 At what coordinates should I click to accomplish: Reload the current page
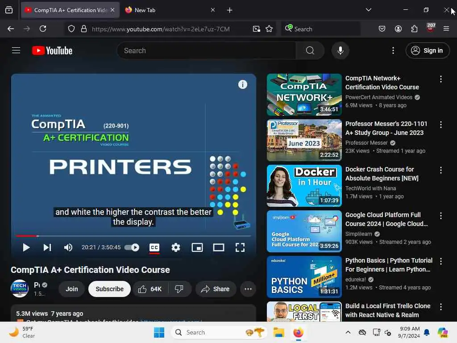(43, 29)
